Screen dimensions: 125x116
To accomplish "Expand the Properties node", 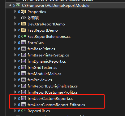I will pyautogui.click(x=15, y=11).
